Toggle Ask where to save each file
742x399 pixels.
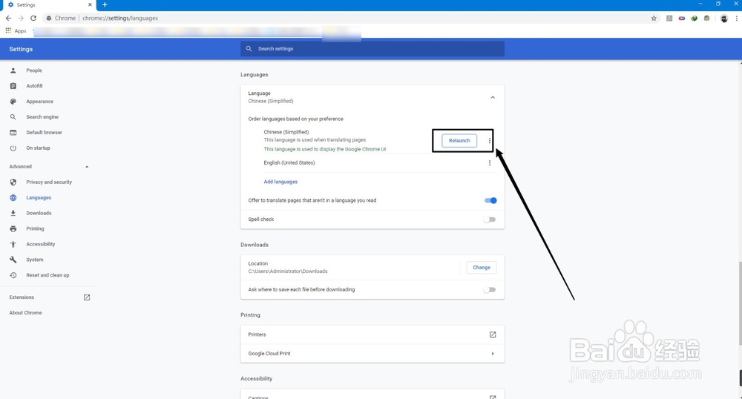489,290
